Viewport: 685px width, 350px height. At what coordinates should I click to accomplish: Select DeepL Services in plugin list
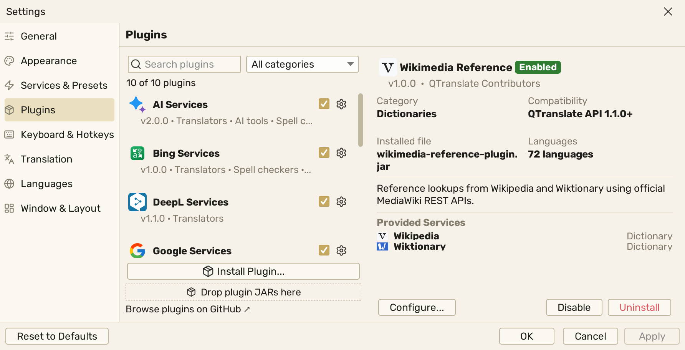point(241,209)
